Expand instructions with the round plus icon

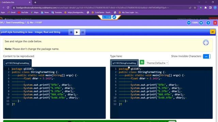coord(206,43)
